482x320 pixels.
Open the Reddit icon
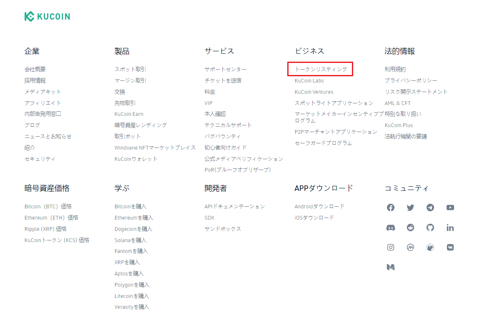click(x=410, y=227)
